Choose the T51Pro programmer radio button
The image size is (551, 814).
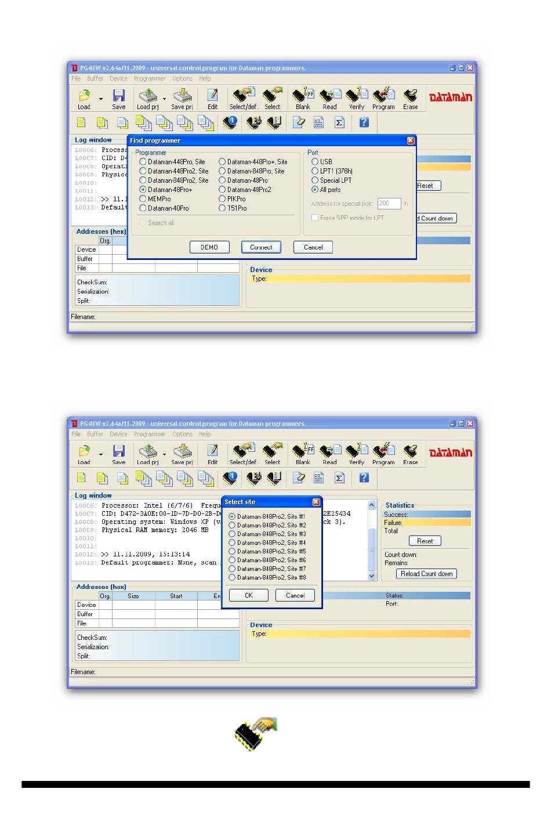(222, 208)
